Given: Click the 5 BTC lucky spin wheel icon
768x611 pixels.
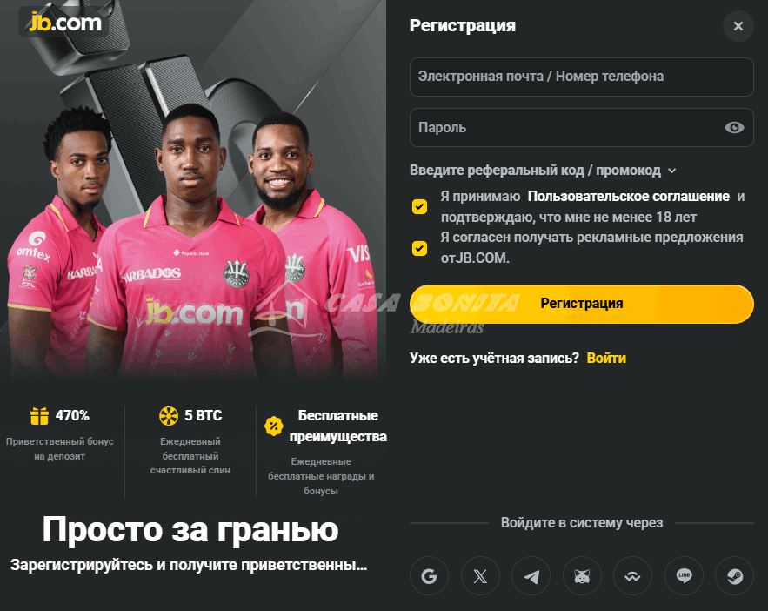Looking at the screenshot, I should point(169,415).
